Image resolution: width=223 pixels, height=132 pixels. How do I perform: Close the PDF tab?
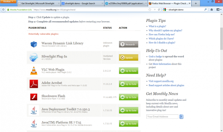click(146, 3)
